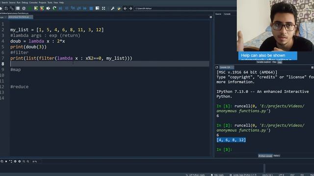Click the debugger step return icon

[79, 8]
